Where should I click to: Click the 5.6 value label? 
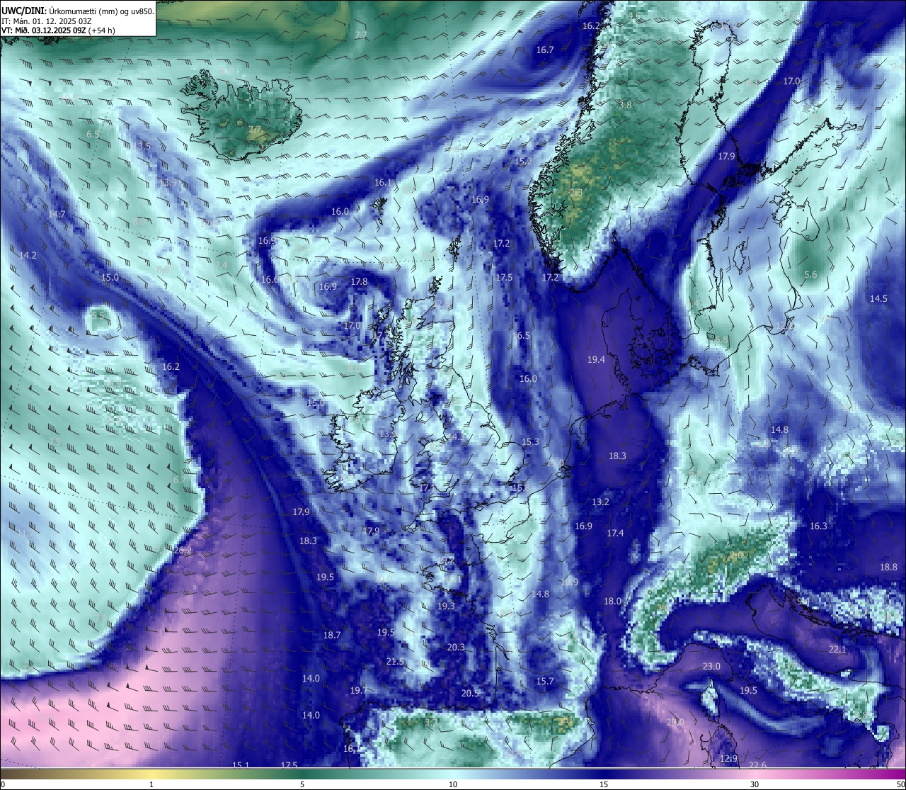point(810,275)
